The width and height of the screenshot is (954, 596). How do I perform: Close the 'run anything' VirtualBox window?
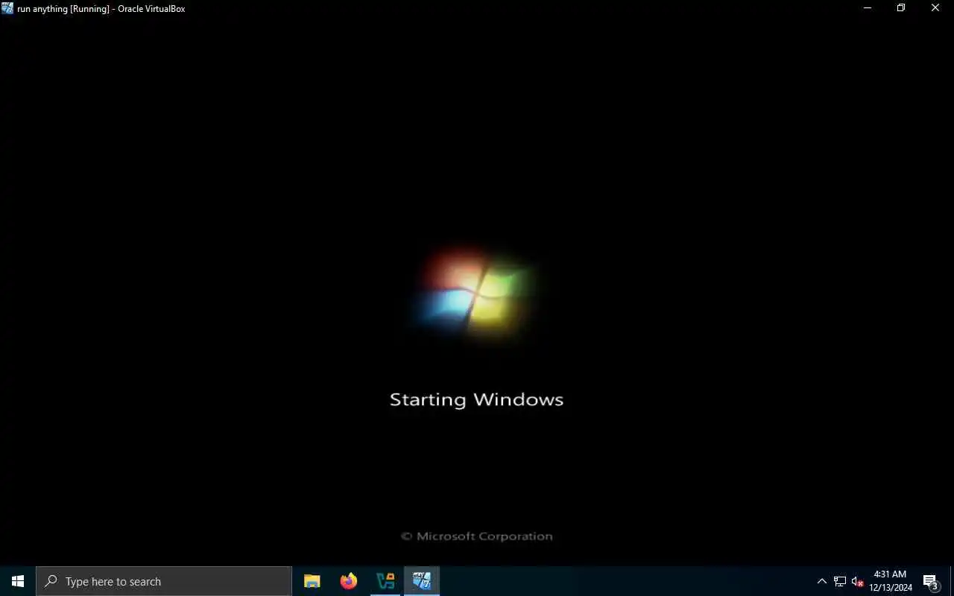[x=935, y=8]
